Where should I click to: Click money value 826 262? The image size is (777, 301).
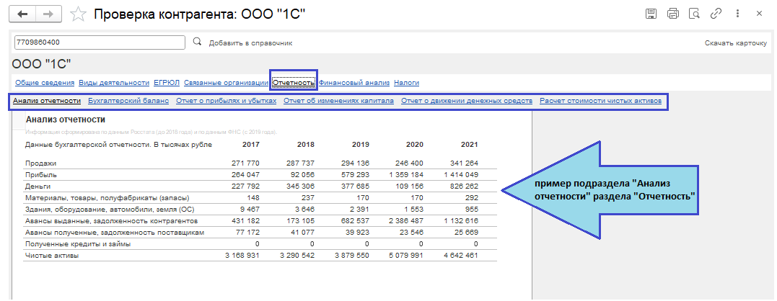point(464,187)
